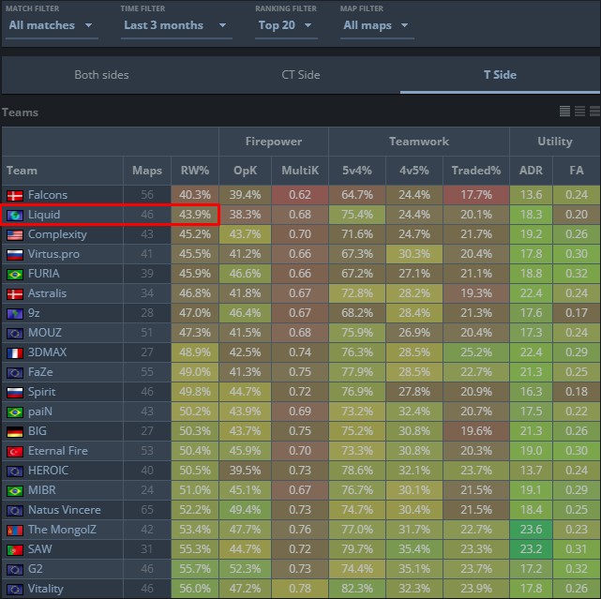Open the Vitality team link
Viewport: 601px width, 599px height.
pyautogui.click(x=45, y=589)
